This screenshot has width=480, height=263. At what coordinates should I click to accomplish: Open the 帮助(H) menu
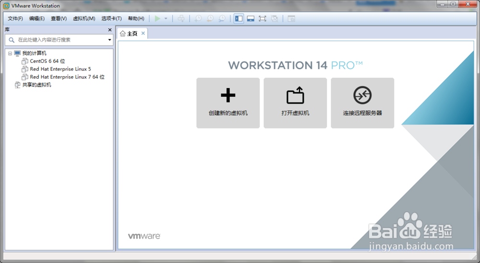coord(136,19)
